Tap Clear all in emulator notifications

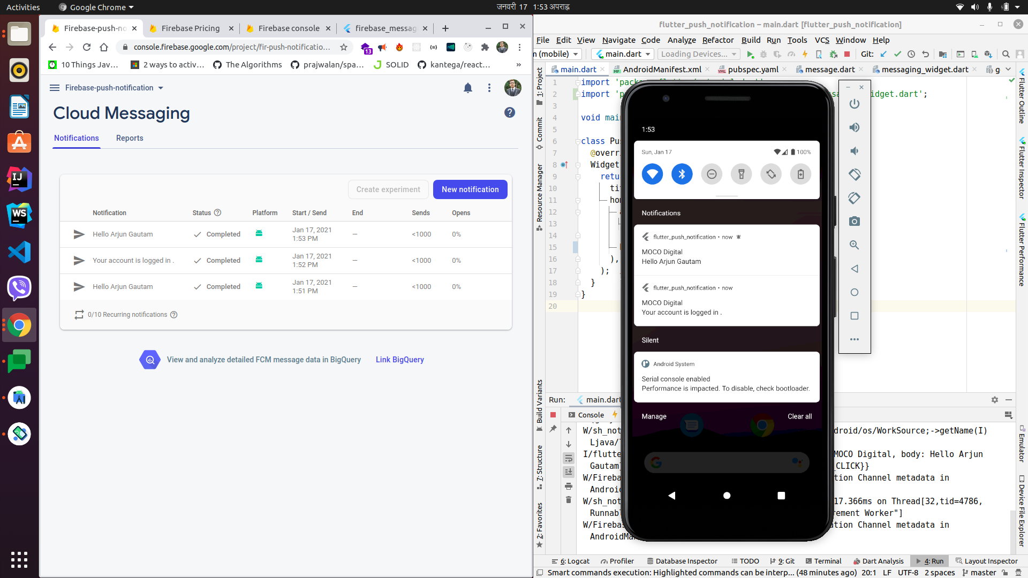(799, 416)
